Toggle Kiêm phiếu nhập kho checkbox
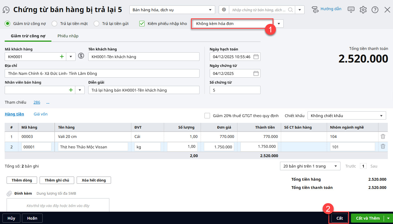The height and width of the screenshot is (224, 393). (142, 24)
